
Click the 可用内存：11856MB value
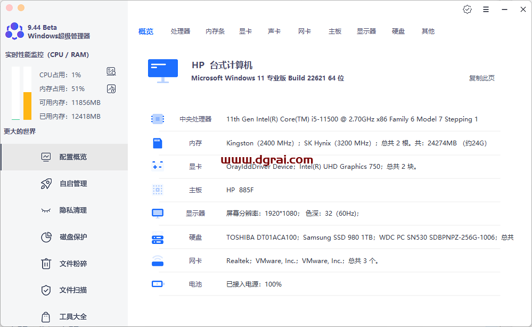click(70, 102)
